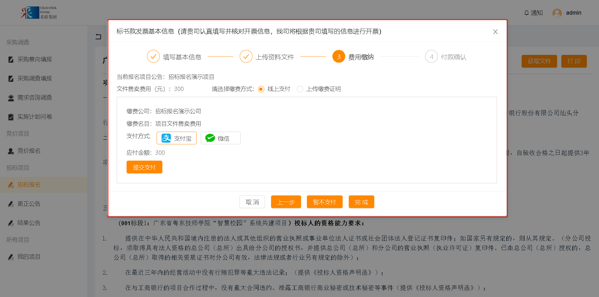Close the invoice info dialog
This screenshot has height=297, width=599.
click(495, 32)
